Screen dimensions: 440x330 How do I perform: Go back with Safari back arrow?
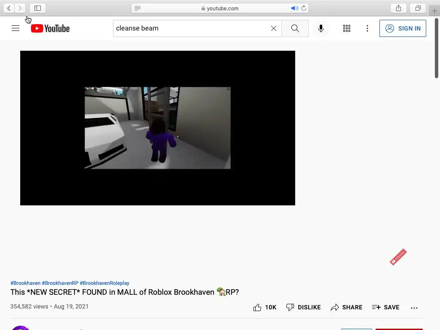click(9, 8)
